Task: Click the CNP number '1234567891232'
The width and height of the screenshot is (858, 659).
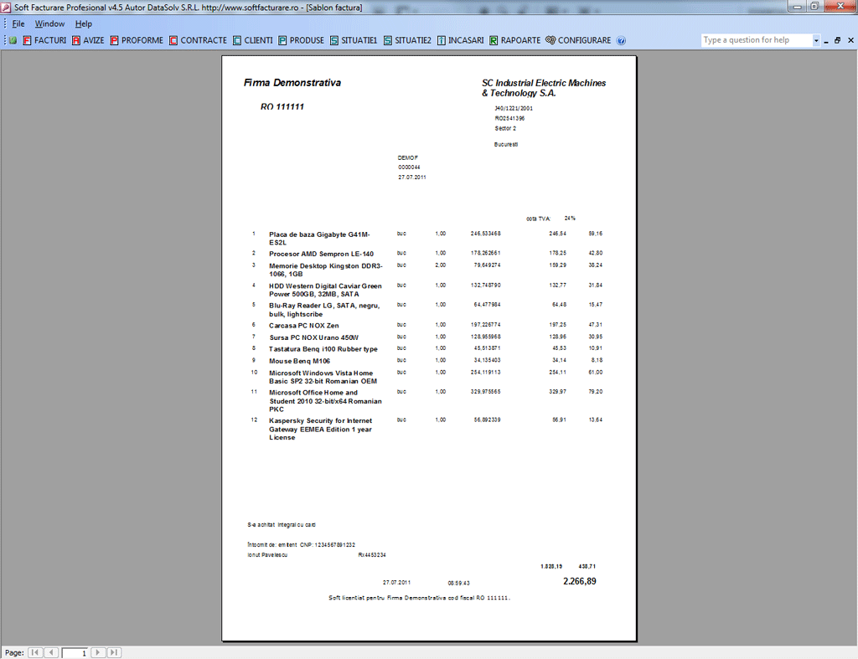Action: coord(335,544)
